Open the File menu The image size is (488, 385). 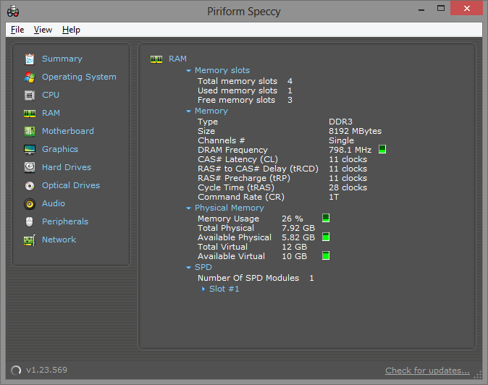[17, 30]
